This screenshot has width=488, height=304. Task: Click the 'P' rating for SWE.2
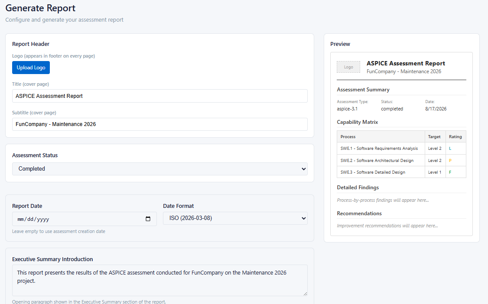(450, 161)
